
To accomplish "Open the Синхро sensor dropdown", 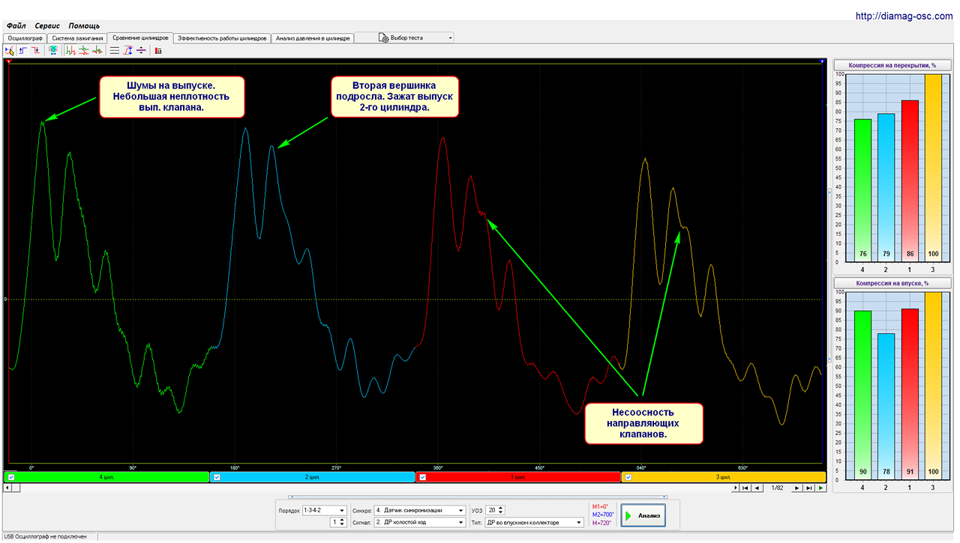I will [420, 511].
